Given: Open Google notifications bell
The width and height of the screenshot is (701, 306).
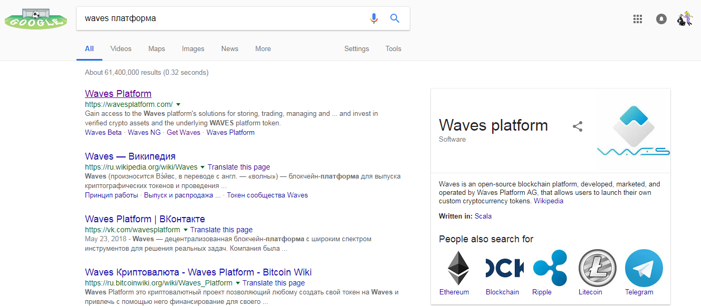Looking at the screenshot, I should 661,19.
